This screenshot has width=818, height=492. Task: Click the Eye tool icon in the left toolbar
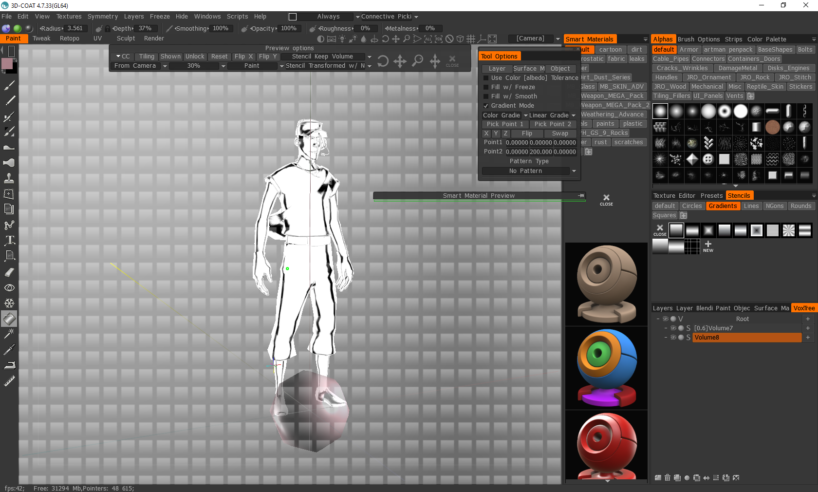pos(9,288)
